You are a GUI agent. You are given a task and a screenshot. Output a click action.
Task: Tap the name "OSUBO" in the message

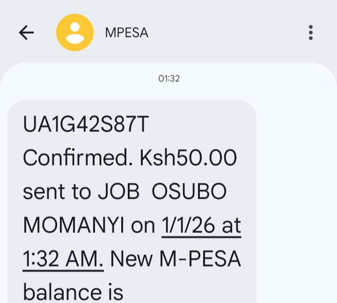coord(190,193)
